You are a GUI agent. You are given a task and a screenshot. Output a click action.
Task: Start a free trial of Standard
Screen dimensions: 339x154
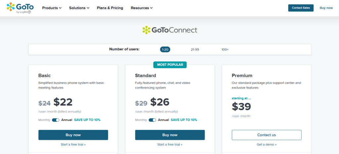pyautogui.click(x=170, y=144)
